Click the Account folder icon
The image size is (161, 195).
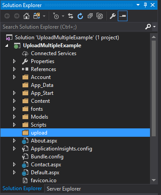[x=25, y=77]
